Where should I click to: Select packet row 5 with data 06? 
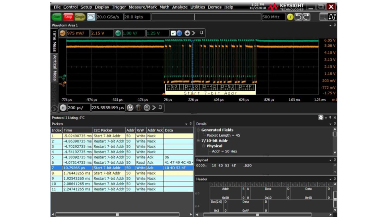pos(122,157)
